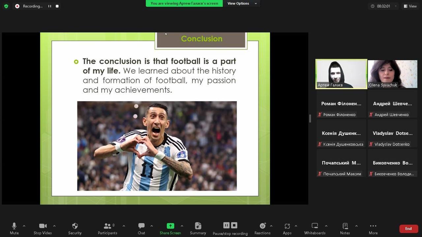Open the Security shield options
The width and height of the screenshot is (422, 237).
point(75,228)
